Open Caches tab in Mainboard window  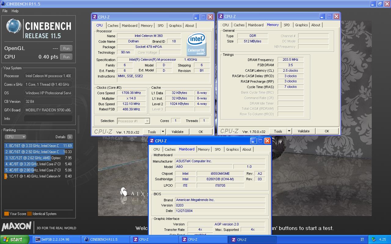tap(170, 149)
